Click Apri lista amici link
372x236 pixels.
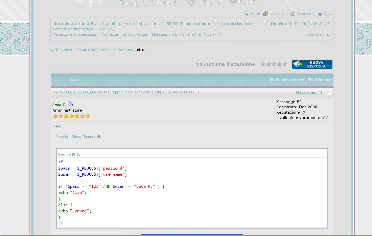pyautogui.click(x=319, y=34)
